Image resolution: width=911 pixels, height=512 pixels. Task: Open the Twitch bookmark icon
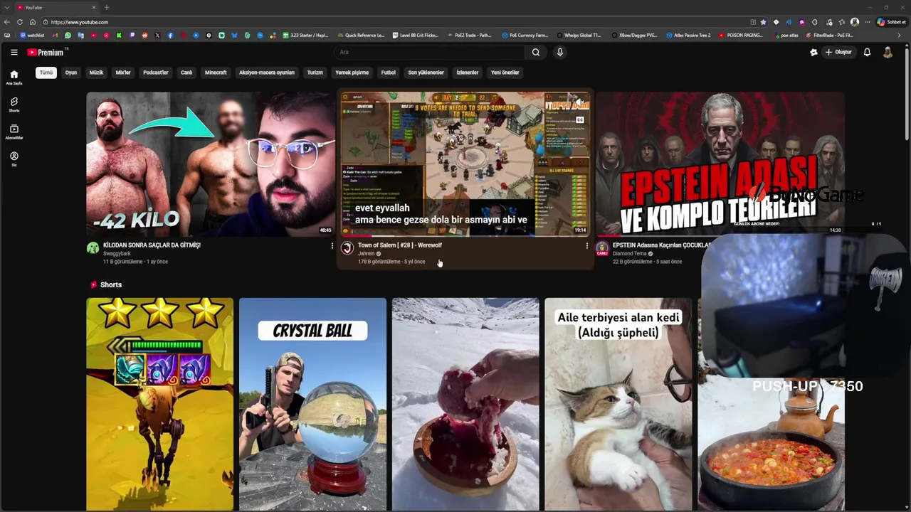click(x=132, y=35)
